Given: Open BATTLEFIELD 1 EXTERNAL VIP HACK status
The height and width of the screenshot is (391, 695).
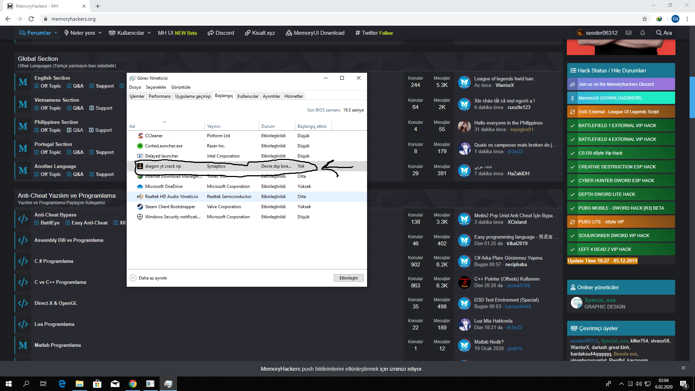Looking at the screenshot, I should coord(621,126).
